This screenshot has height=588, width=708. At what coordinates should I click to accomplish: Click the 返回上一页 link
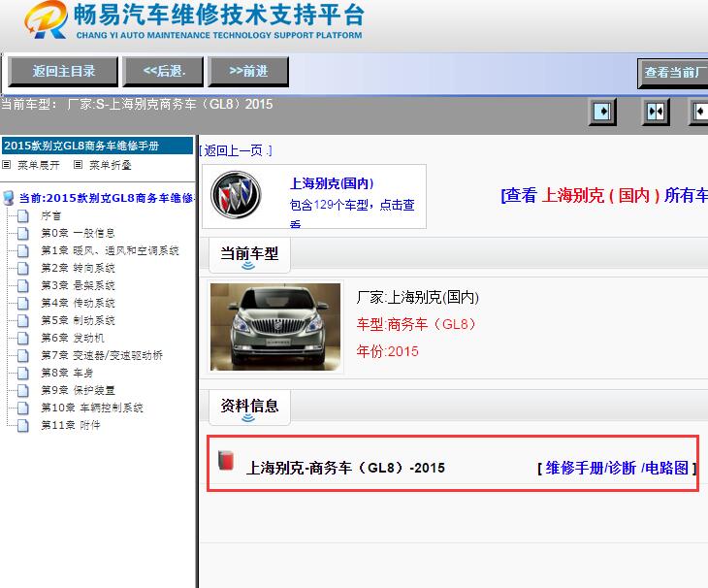pyautogui.click(x=236, y=150)
